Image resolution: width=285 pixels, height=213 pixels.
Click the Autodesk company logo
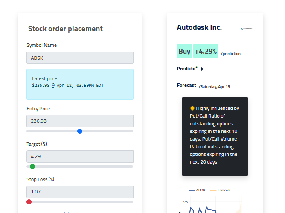247,29
